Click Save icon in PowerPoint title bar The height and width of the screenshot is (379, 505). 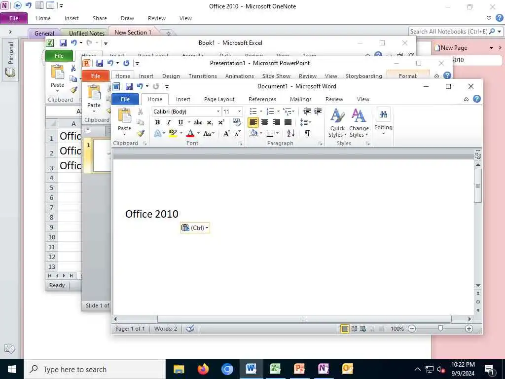100,63
